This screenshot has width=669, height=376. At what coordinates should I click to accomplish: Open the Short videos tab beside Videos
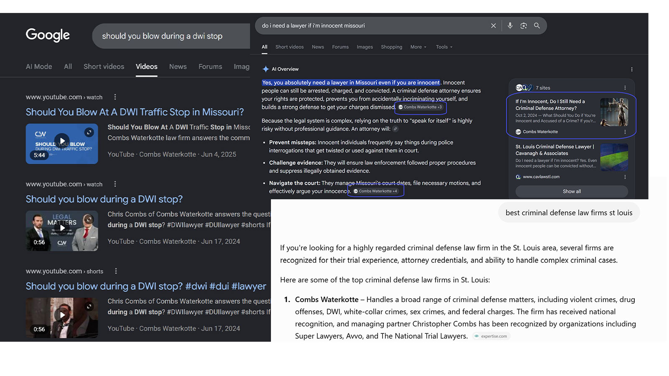(104, 67)
